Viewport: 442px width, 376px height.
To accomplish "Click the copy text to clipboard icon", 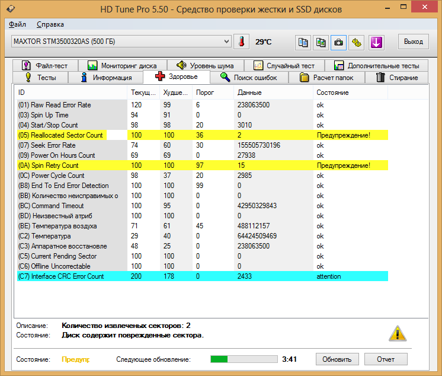I will (x=303, y=43).
